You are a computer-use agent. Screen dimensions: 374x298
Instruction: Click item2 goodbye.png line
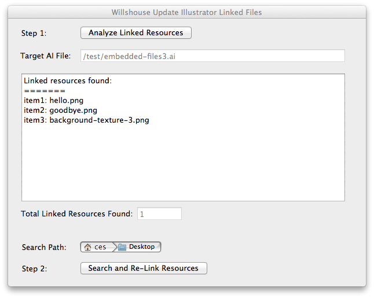60,111
